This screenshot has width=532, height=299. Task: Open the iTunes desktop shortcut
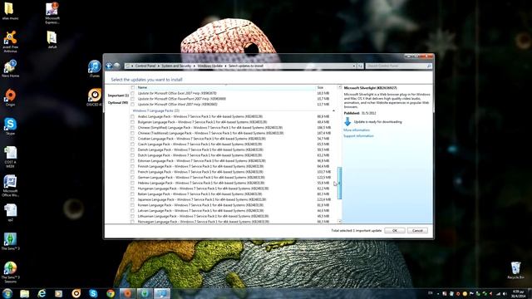coord(94,69)
